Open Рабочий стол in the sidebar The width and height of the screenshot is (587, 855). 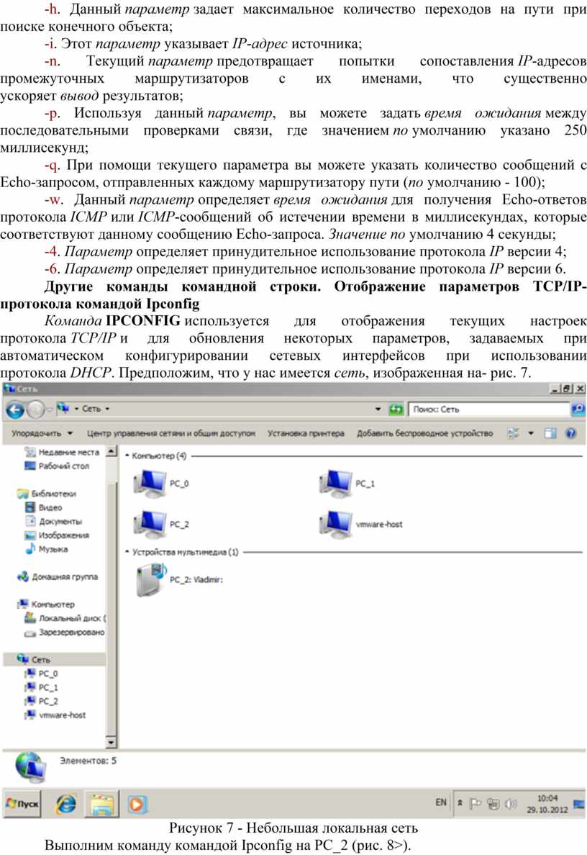(x=57, y=466)
